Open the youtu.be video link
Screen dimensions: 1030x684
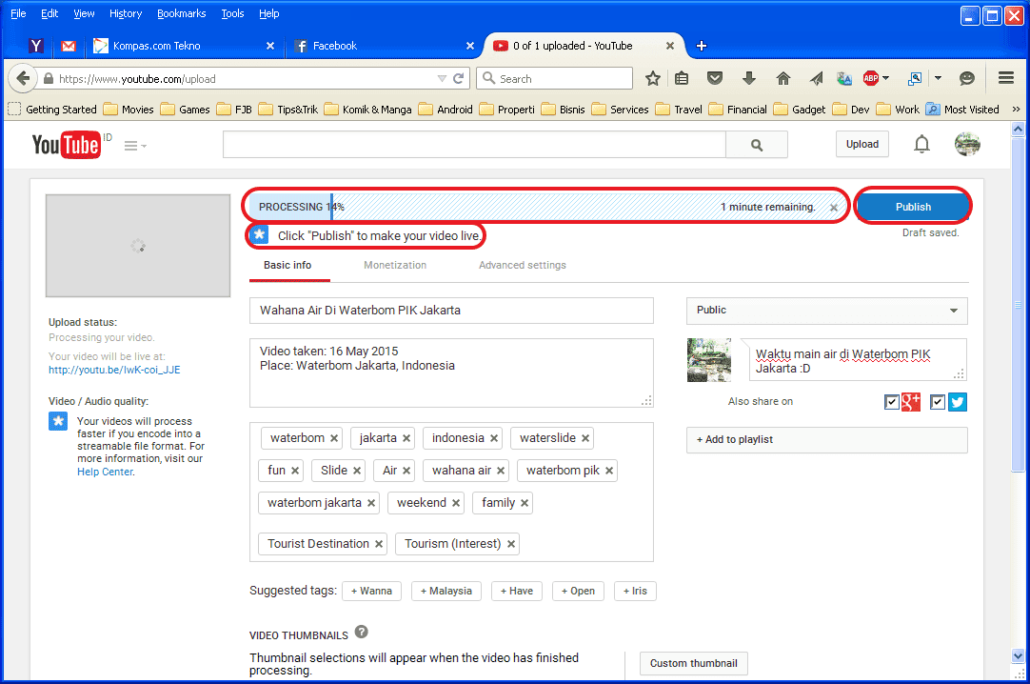pos(114,370)
